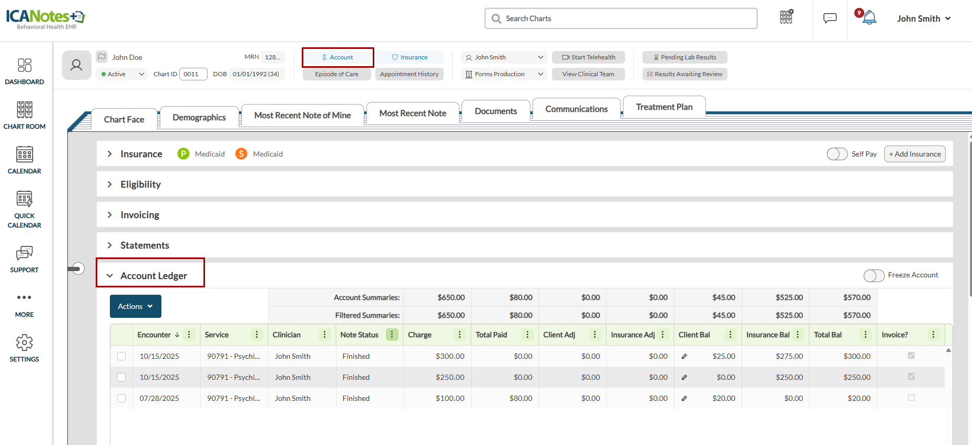The image size is (972, 445).
Task: Switch to the Demographics tab
Action: (199, 117)
